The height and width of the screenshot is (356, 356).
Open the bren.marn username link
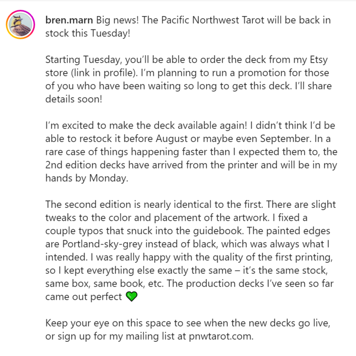click(69, 21)
